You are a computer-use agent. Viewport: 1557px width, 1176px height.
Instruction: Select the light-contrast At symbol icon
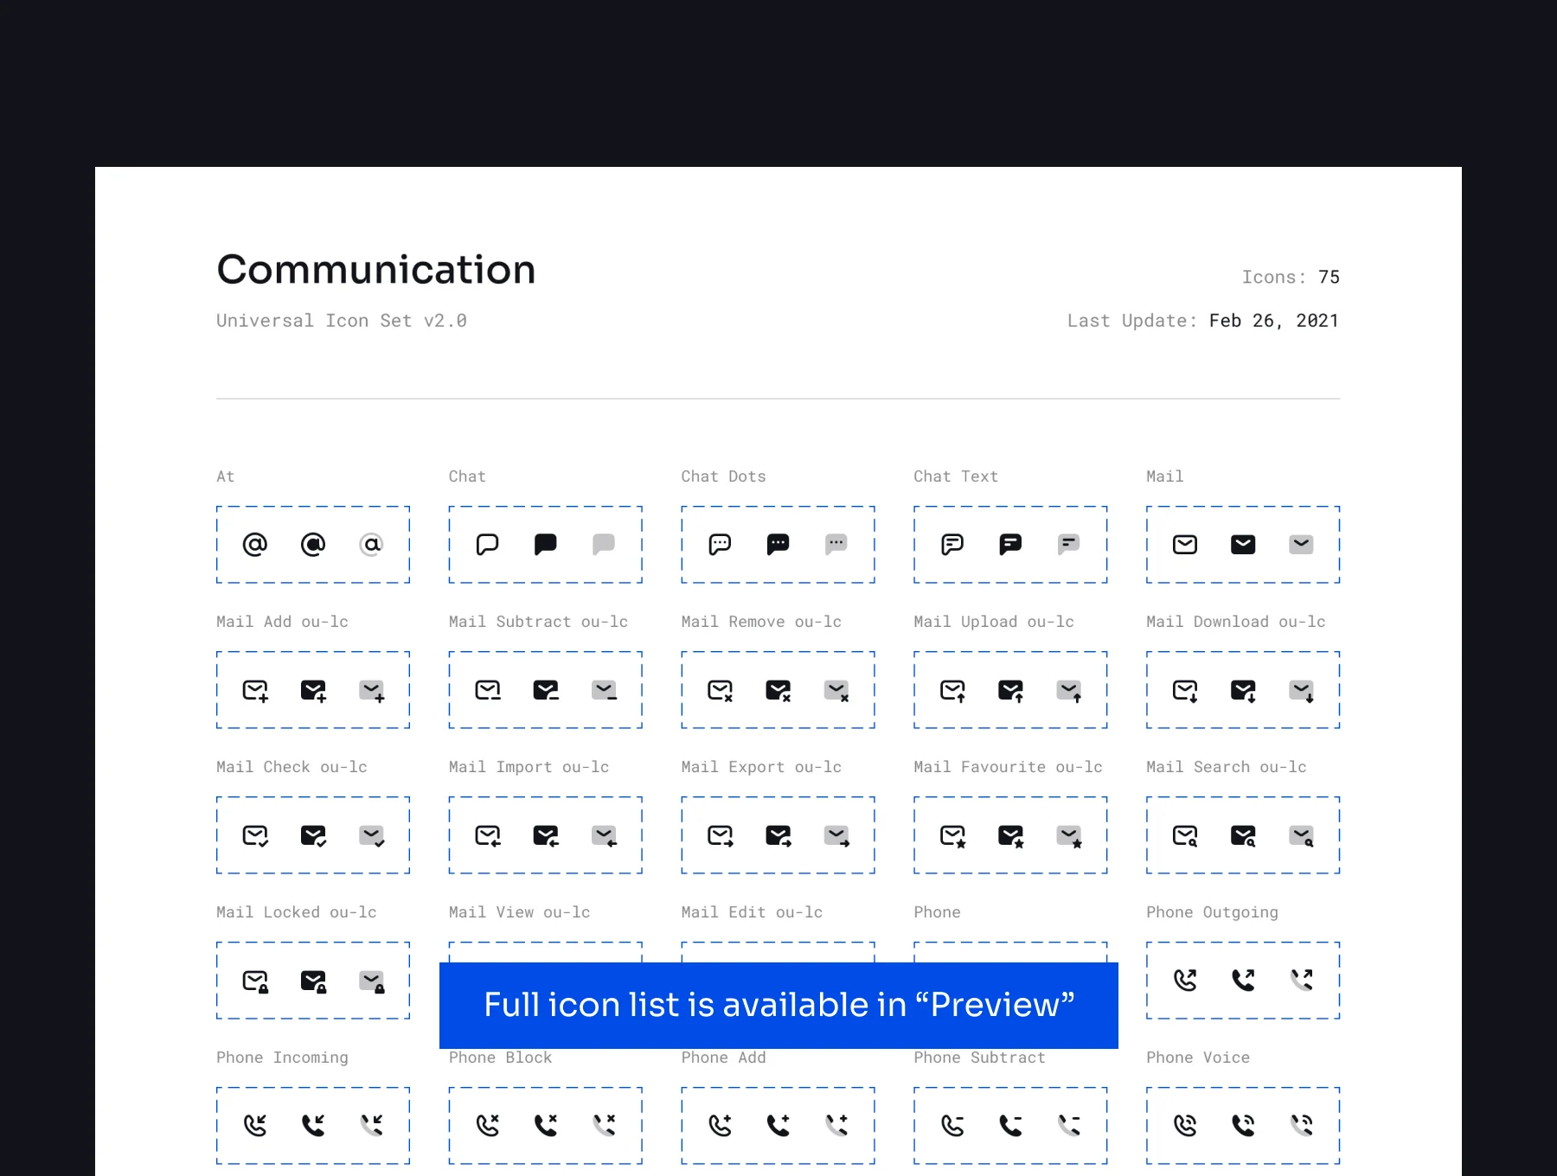(371, 544)
